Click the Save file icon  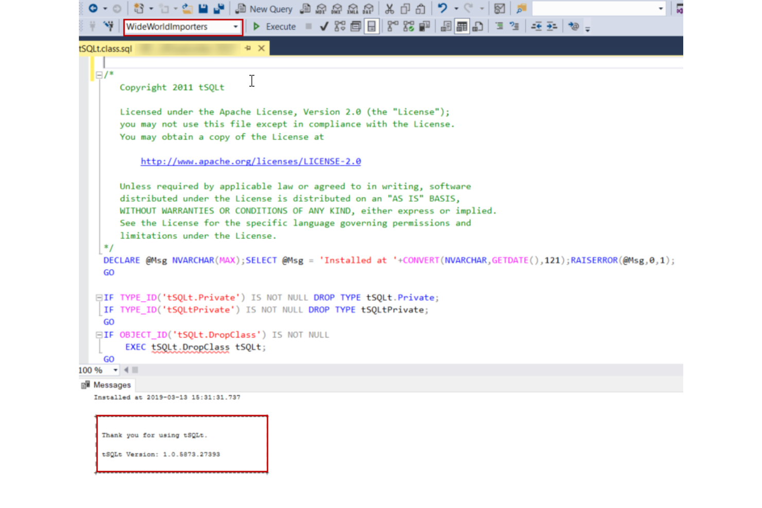pyautogui.click(x=203, y=9)
